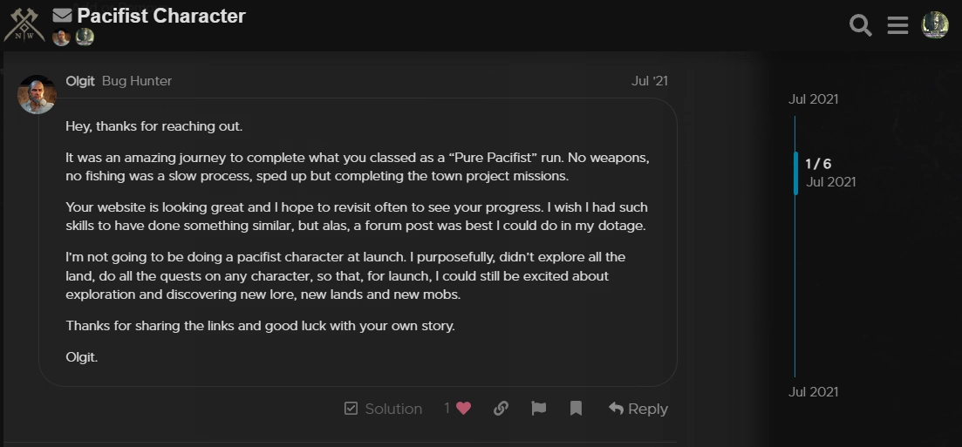Like the post with heart icon
The height and width of the screenshot is (447, 962).
click(x=464, y=409)
